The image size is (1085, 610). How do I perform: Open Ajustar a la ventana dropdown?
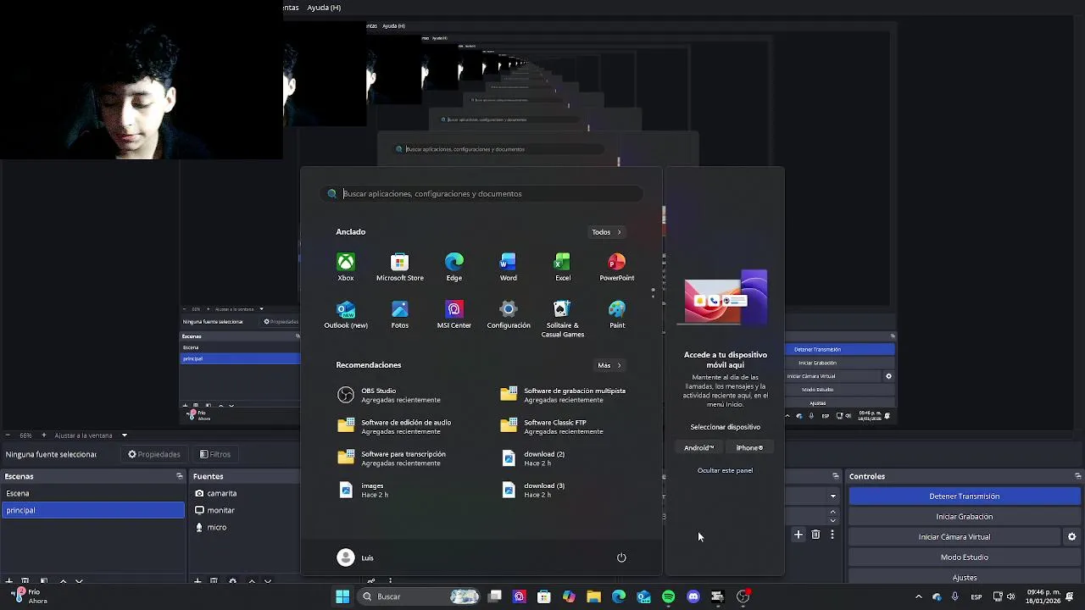90,435
